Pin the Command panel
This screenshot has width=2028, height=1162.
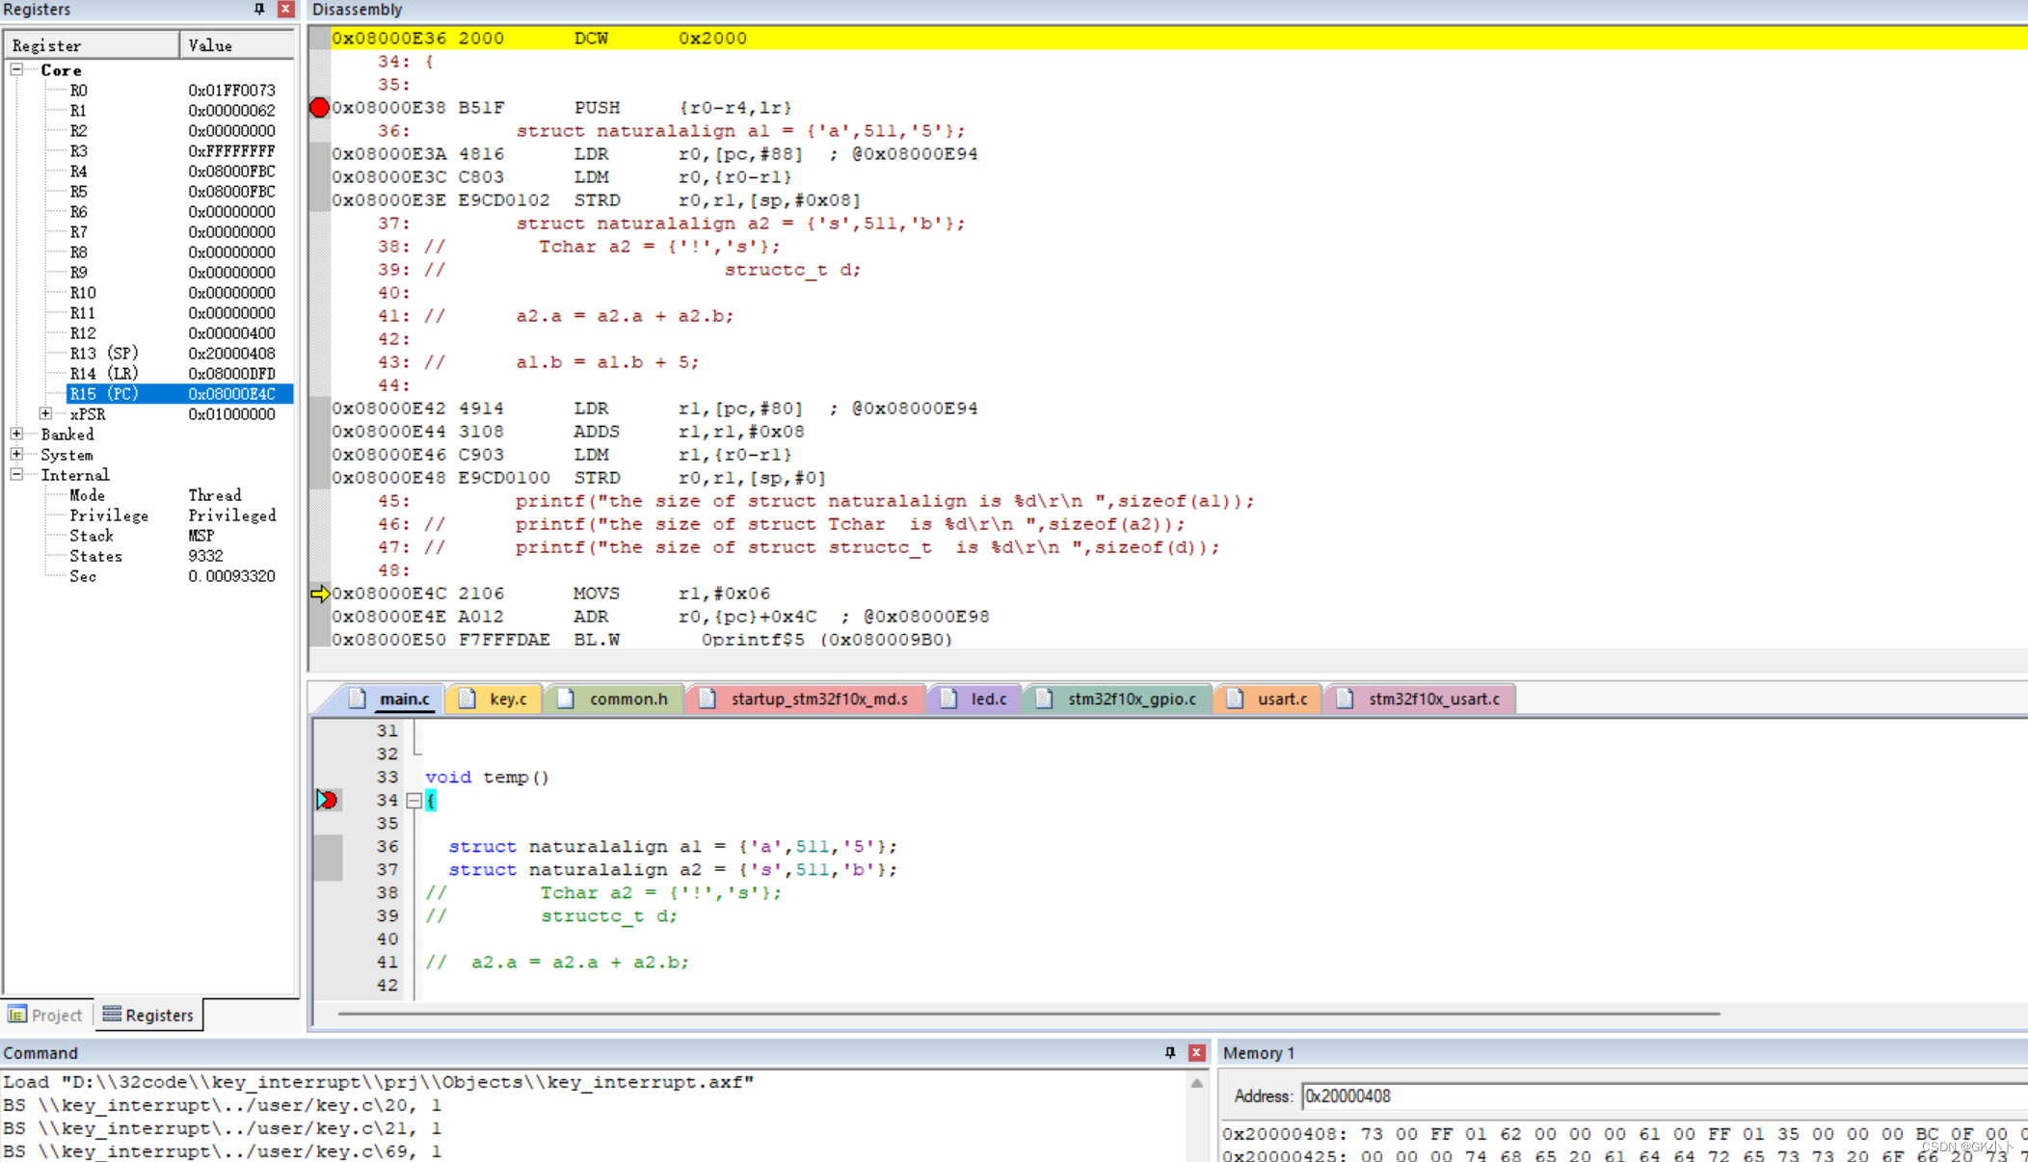tap(1170, 1052)
